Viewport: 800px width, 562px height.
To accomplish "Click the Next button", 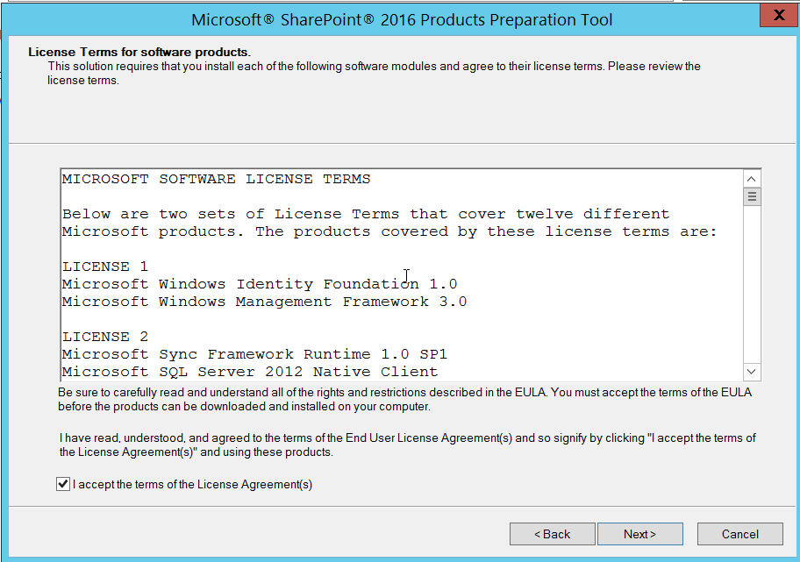I will point(639,534).
